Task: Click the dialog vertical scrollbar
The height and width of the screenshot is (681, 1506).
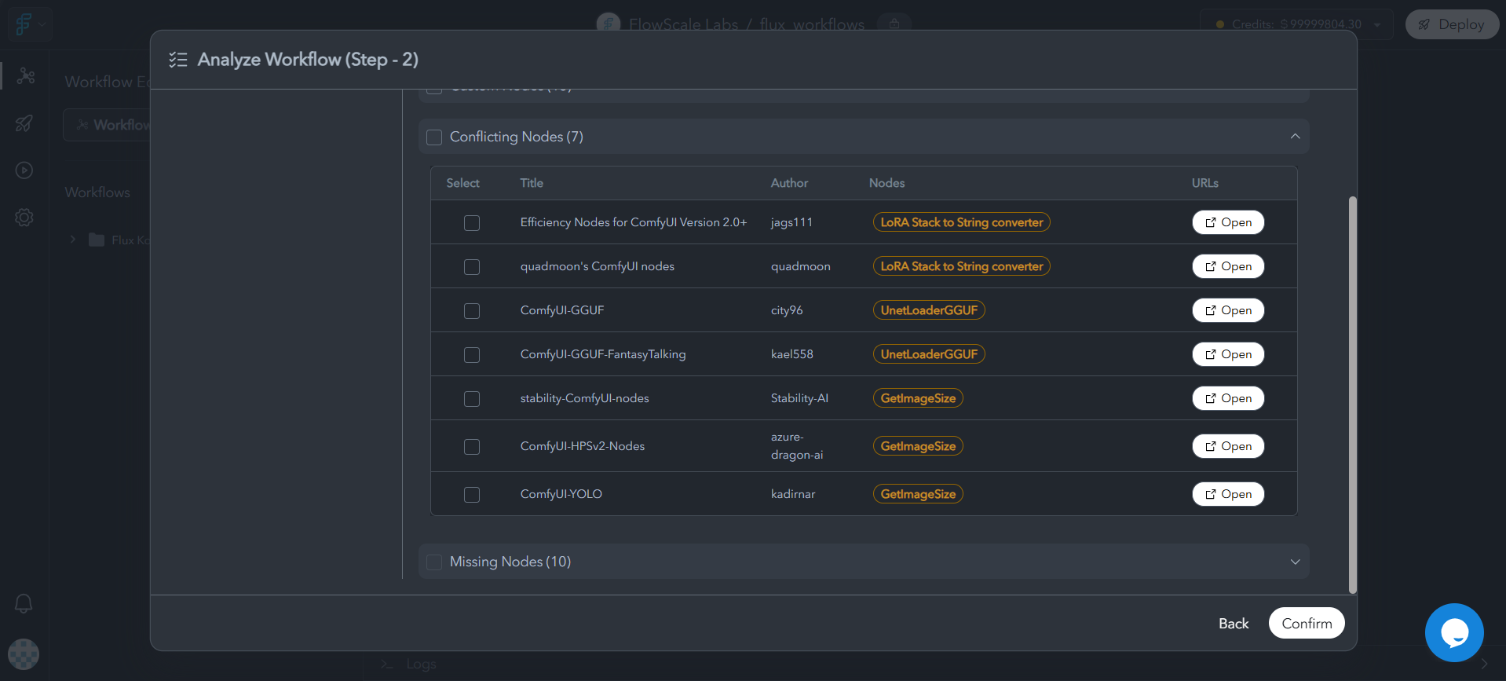Action: (1352, 394)
